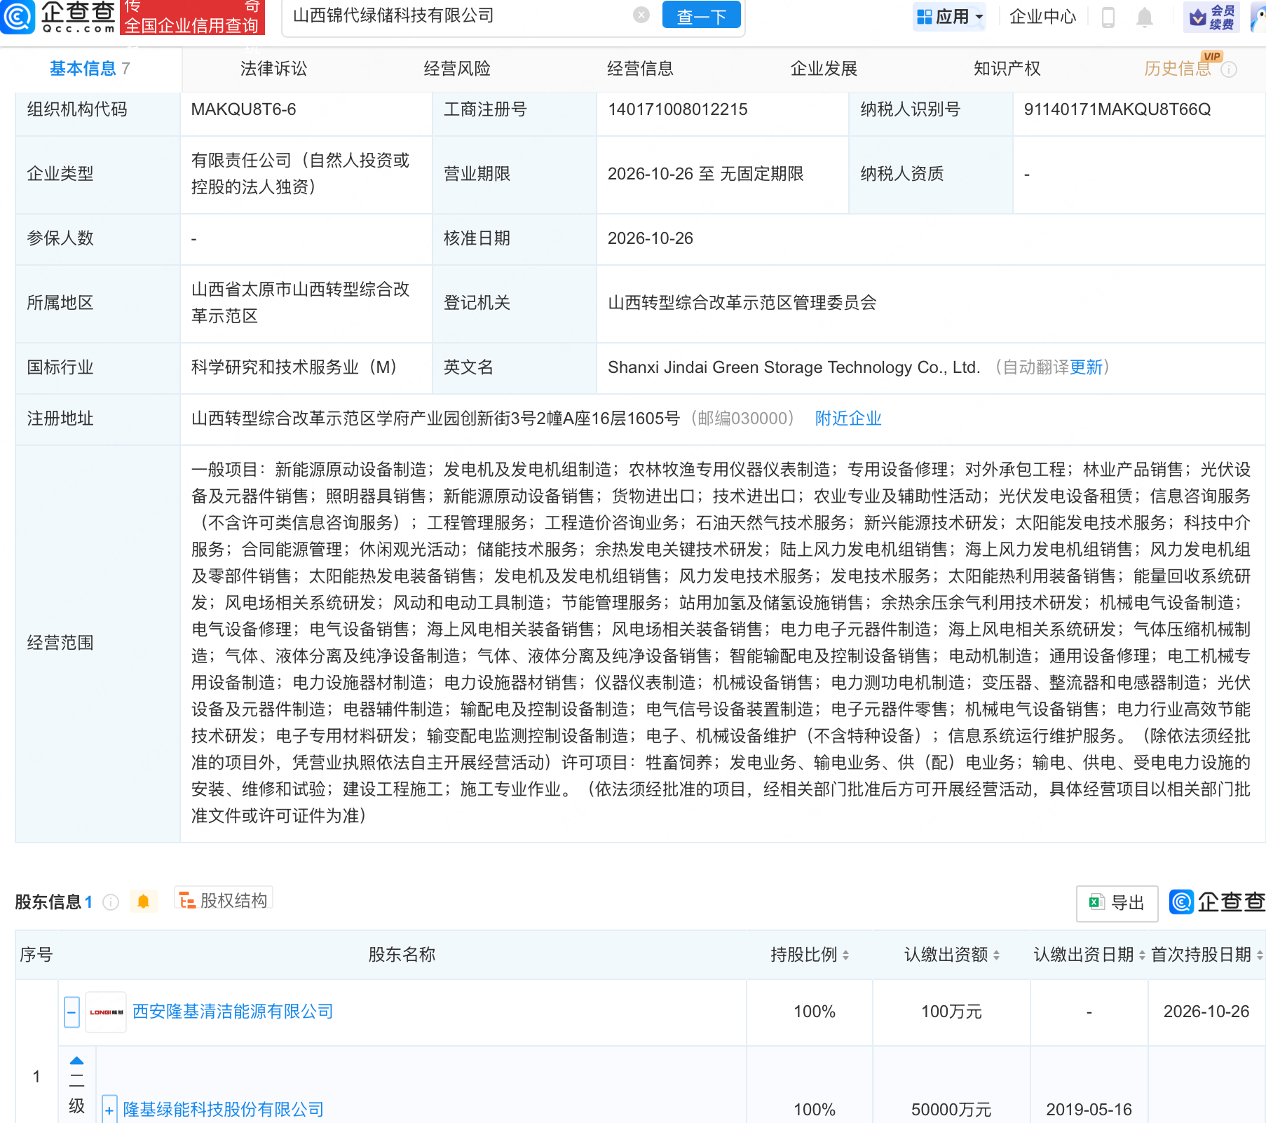Expand 隆基绿能科技股份有限公司 with plus icon

click(109, 1110)
